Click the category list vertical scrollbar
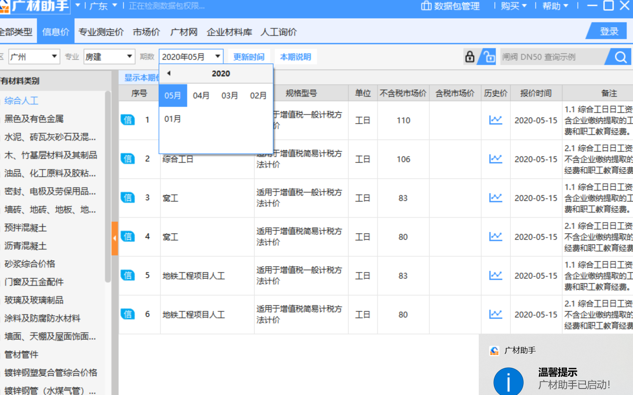This screenshot has height=395, width=633. pyautogui.click(x=108, y=186)
